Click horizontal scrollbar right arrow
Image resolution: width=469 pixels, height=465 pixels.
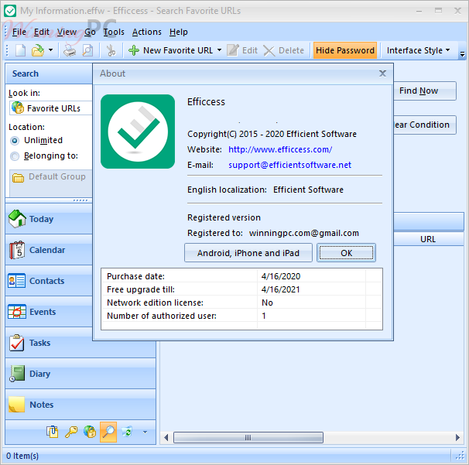pyautogui.click(x=457, y=437)
